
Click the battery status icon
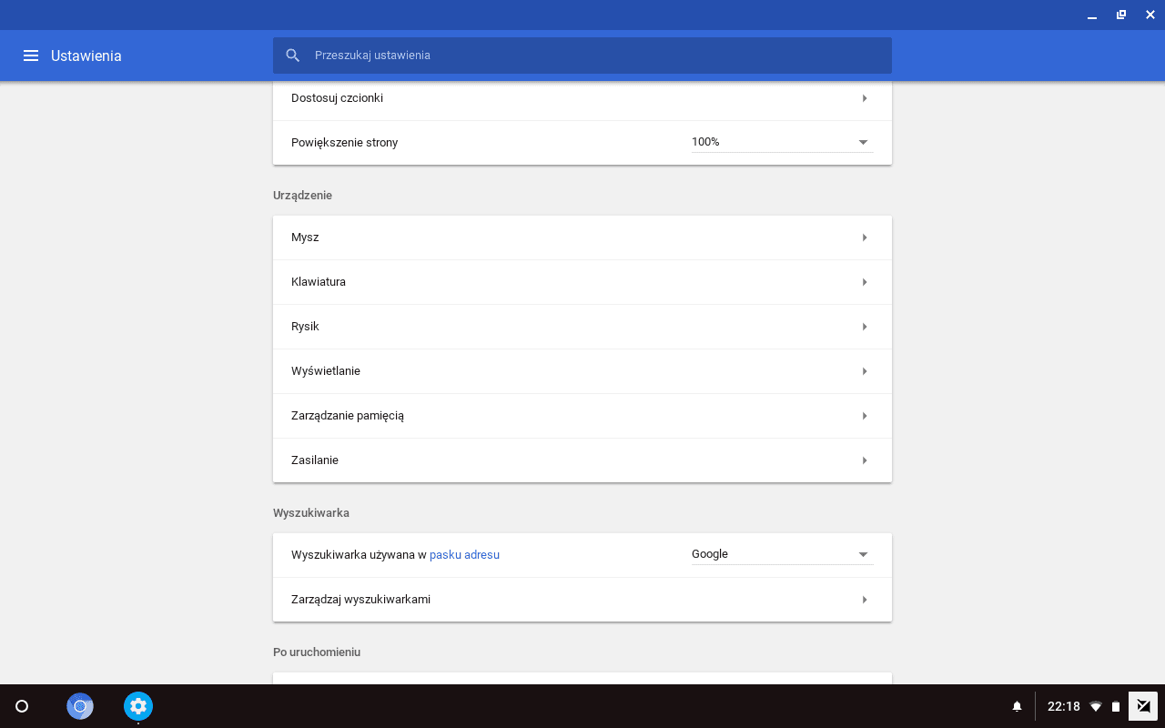(x=1116, y=706)
